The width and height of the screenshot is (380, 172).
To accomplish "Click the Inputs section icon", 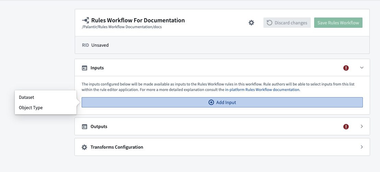I will click(x=84, y=68).
